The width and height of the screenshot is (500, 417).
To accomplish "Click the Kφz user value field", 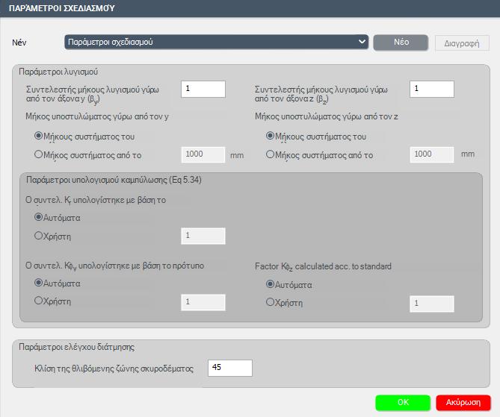I will (432, 304).
